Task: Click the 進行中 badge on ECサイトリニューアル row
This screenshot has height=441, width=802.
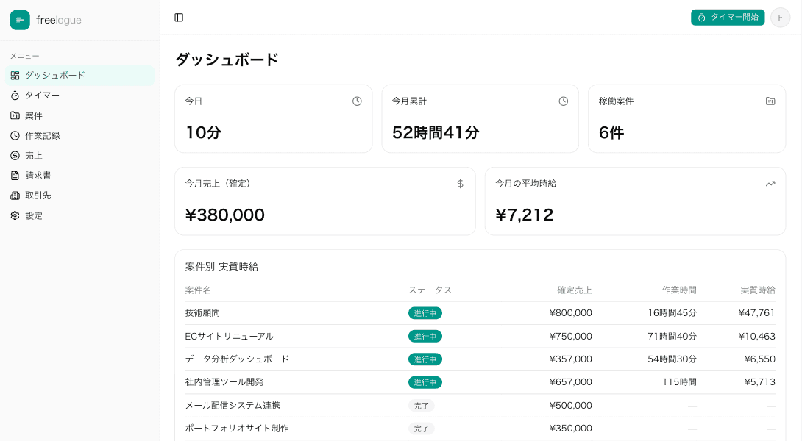Action: point(425,336)
